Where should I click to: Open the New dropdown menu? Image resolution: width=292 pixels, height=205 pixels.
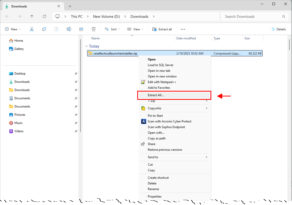[13, 29]
